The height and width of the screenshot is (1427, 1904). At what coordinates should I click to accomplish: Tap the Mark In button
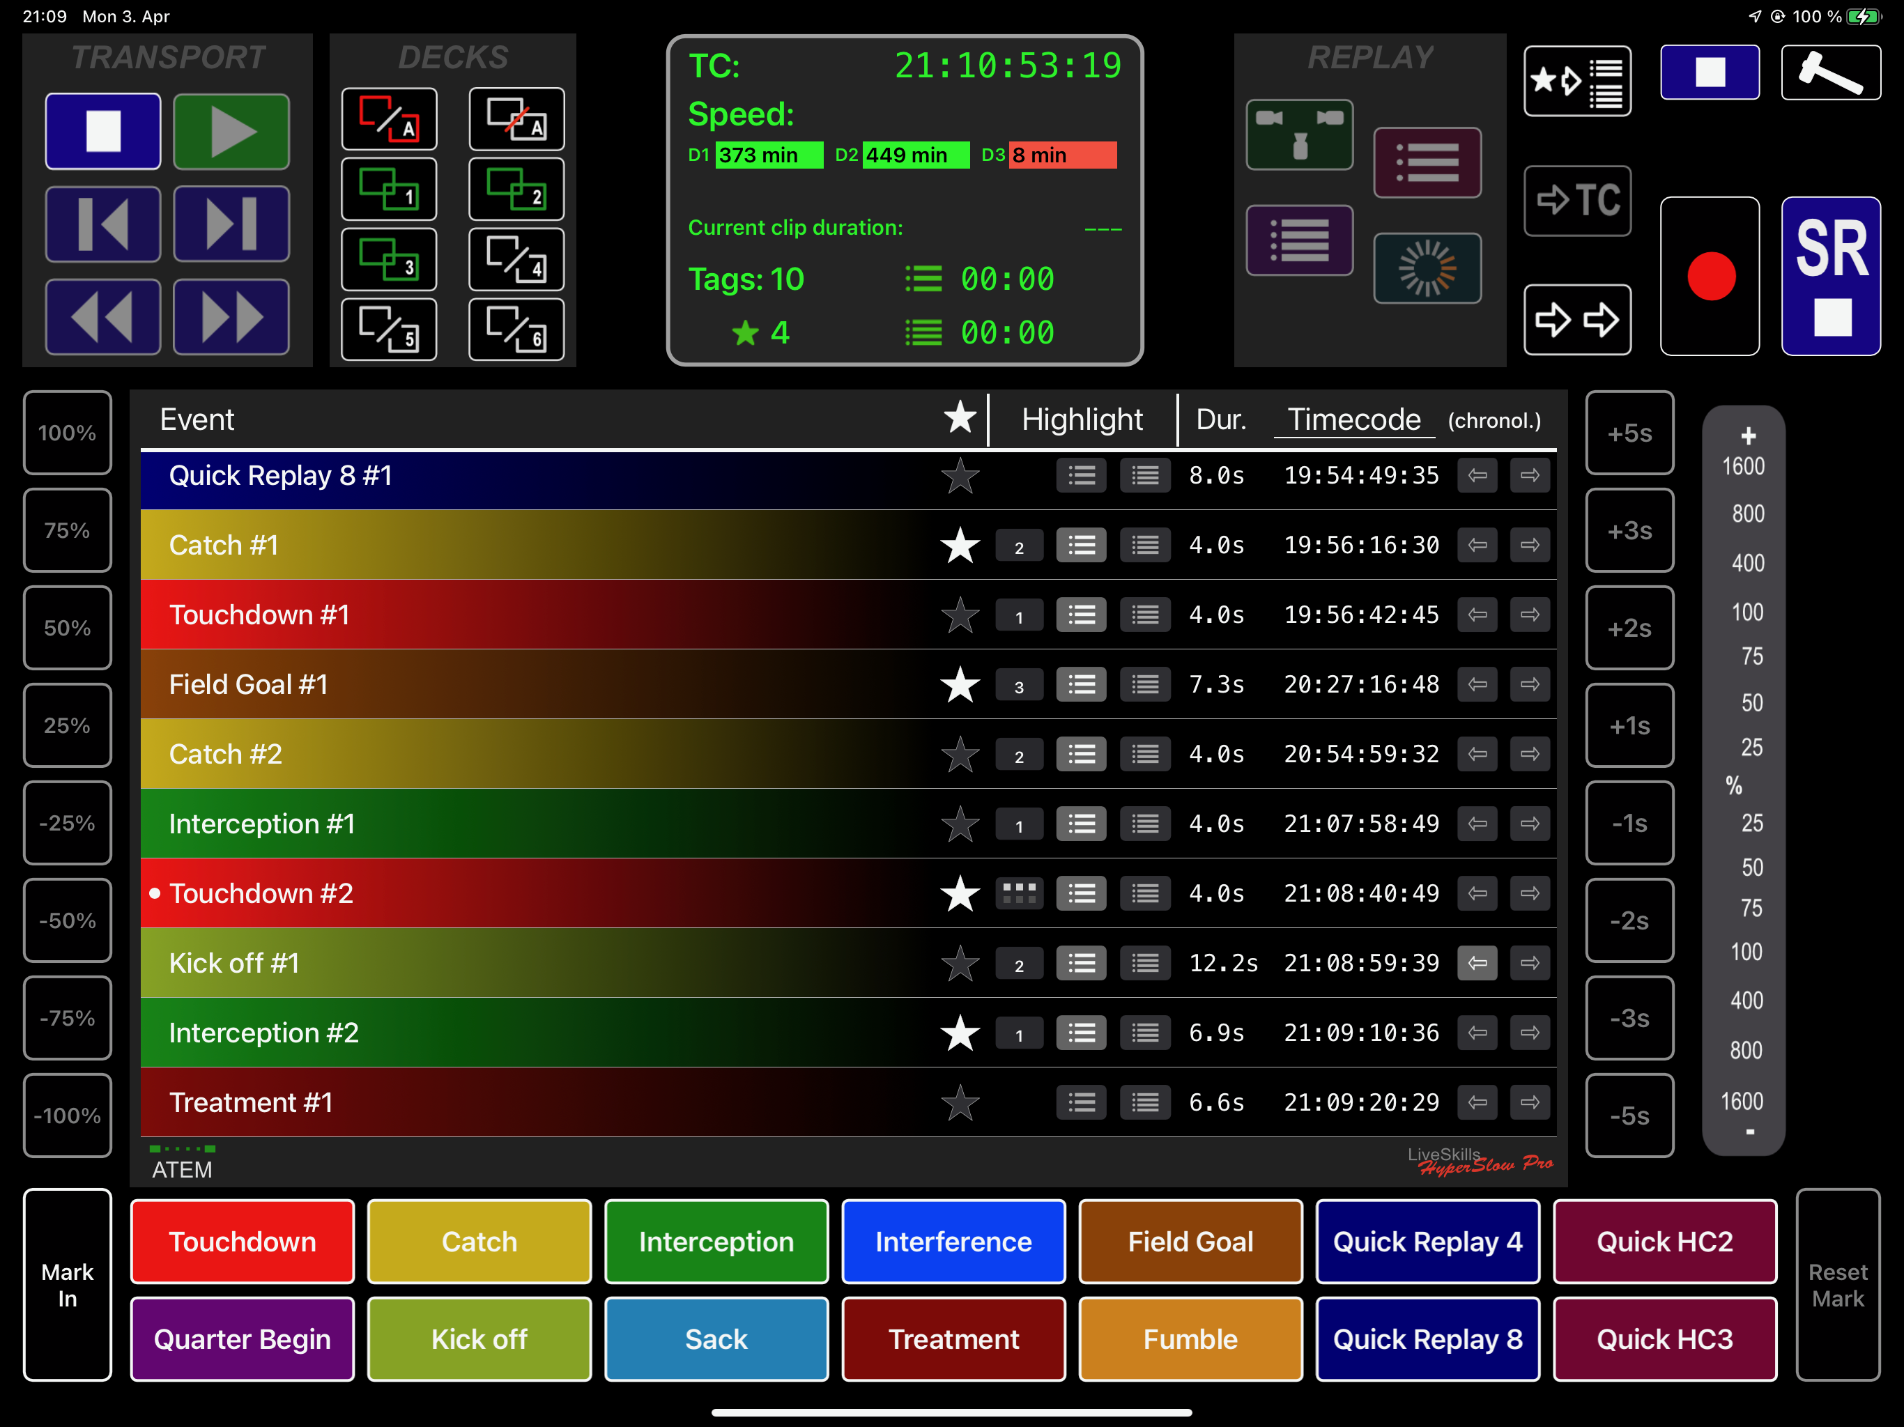click(x=67, y=1285)
